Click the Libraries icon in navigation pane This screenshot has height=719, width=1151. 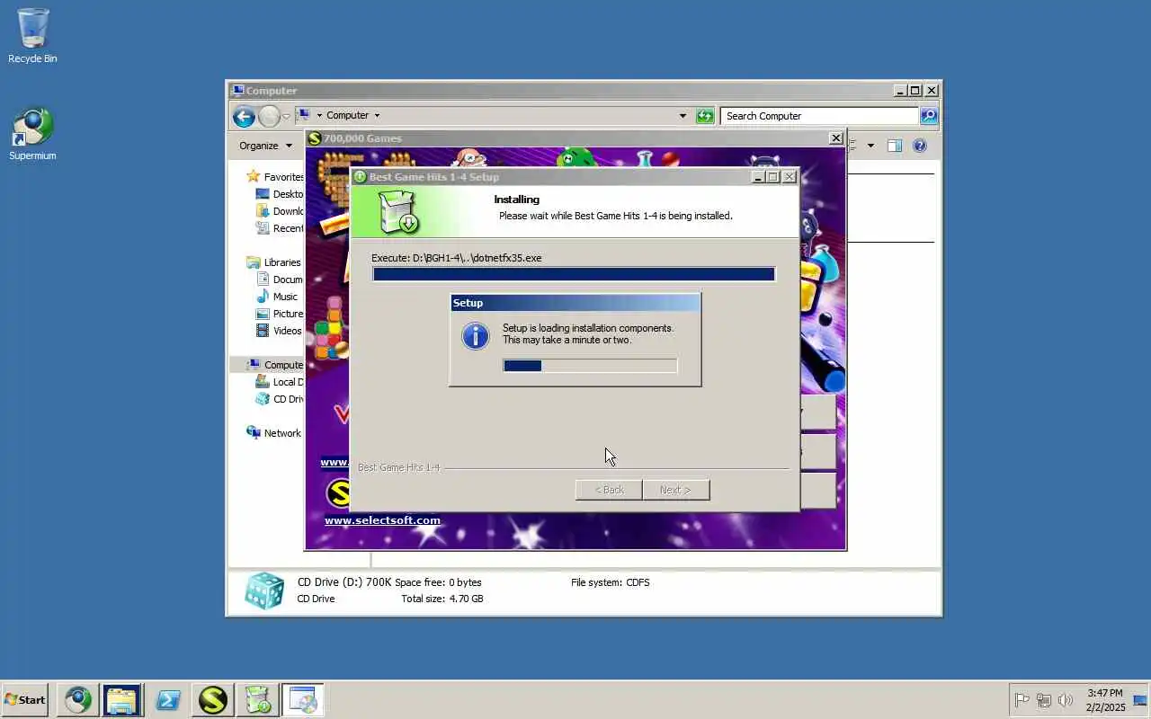(254, 262)
